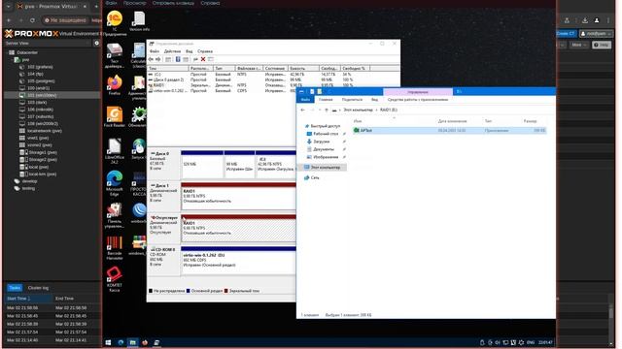Select Сеть in File Explorer sidebar
This screenshot has width=622, height=349.
[x=312, y=178]
